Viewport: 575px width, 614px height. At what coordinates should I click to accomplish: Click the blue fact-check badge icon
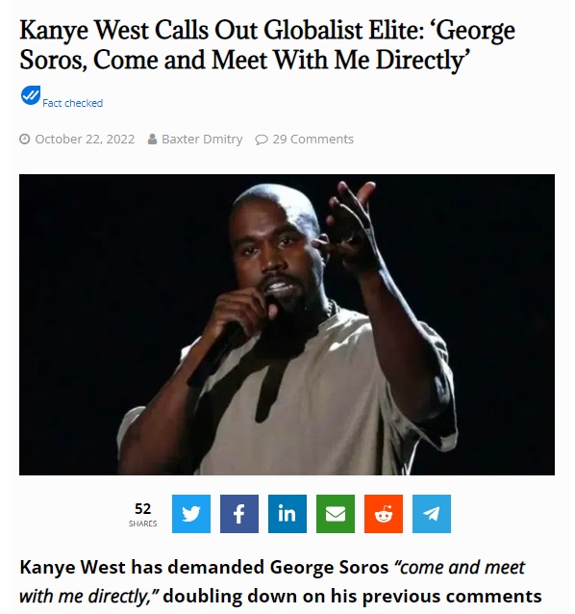pos(31,95)
